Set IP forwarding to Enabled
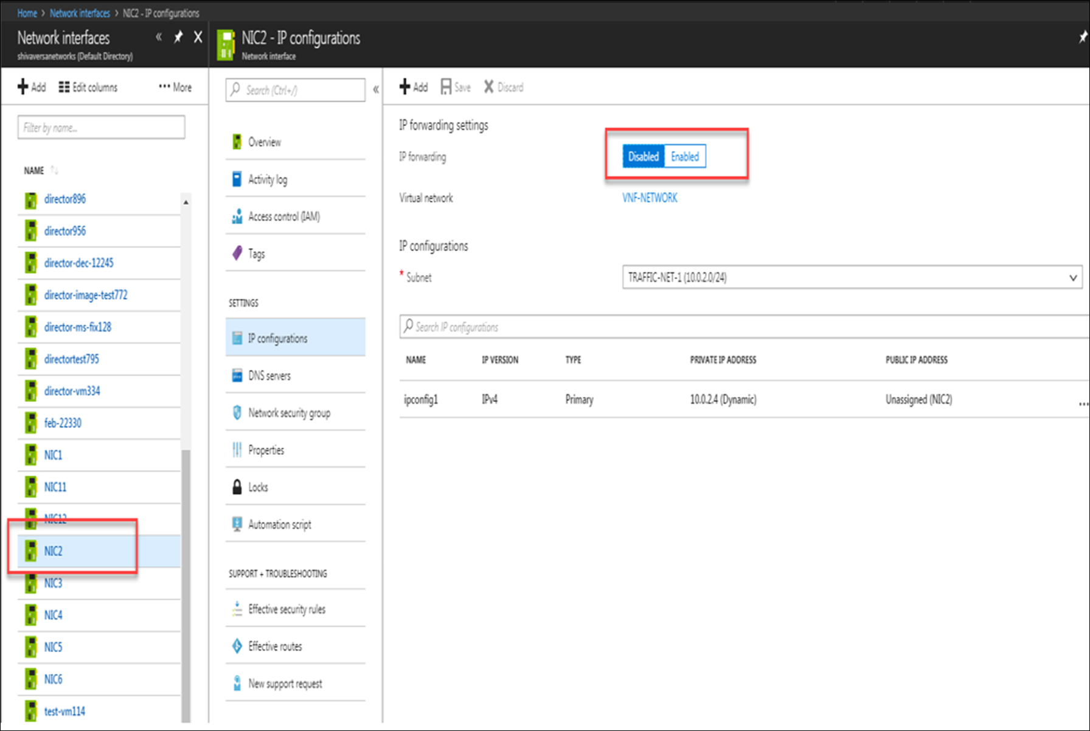 [685, 156]
